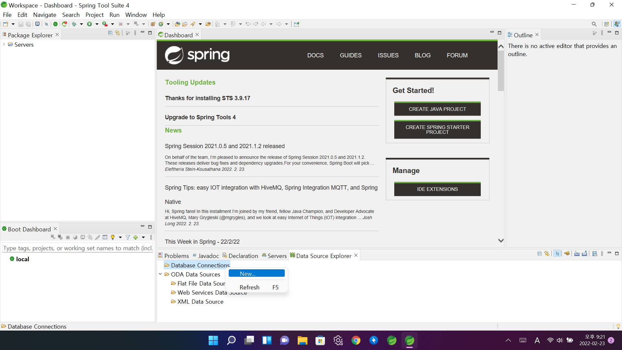The height and width of the screenshot is (350, 622).
Task: Click the Boot Dashboard toolbar icon
Action: pyautogui.click(x=55, y=24)
